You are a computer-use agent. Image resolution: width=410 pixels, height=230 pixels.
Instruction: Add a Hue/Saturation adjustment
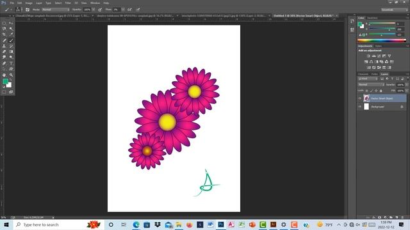[x=366, y=62]
